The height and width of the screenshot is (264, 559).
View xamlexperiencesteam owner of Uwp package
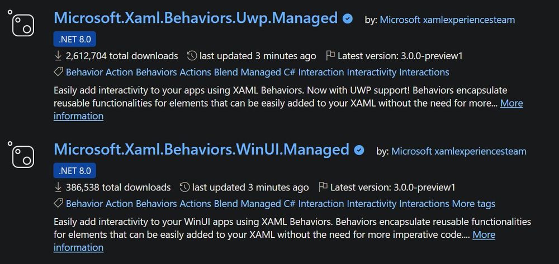point(469,20)
